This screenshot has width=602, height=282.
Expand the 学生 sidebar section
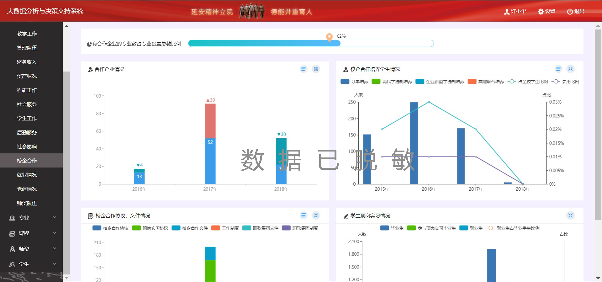(31, 264)
